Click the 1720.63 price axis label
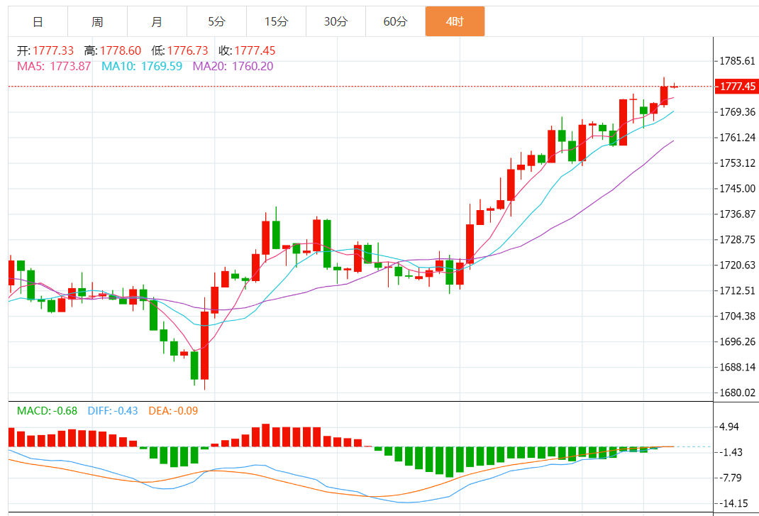The height and width of the screenshot is (516, 759). [x=737, y=265]
